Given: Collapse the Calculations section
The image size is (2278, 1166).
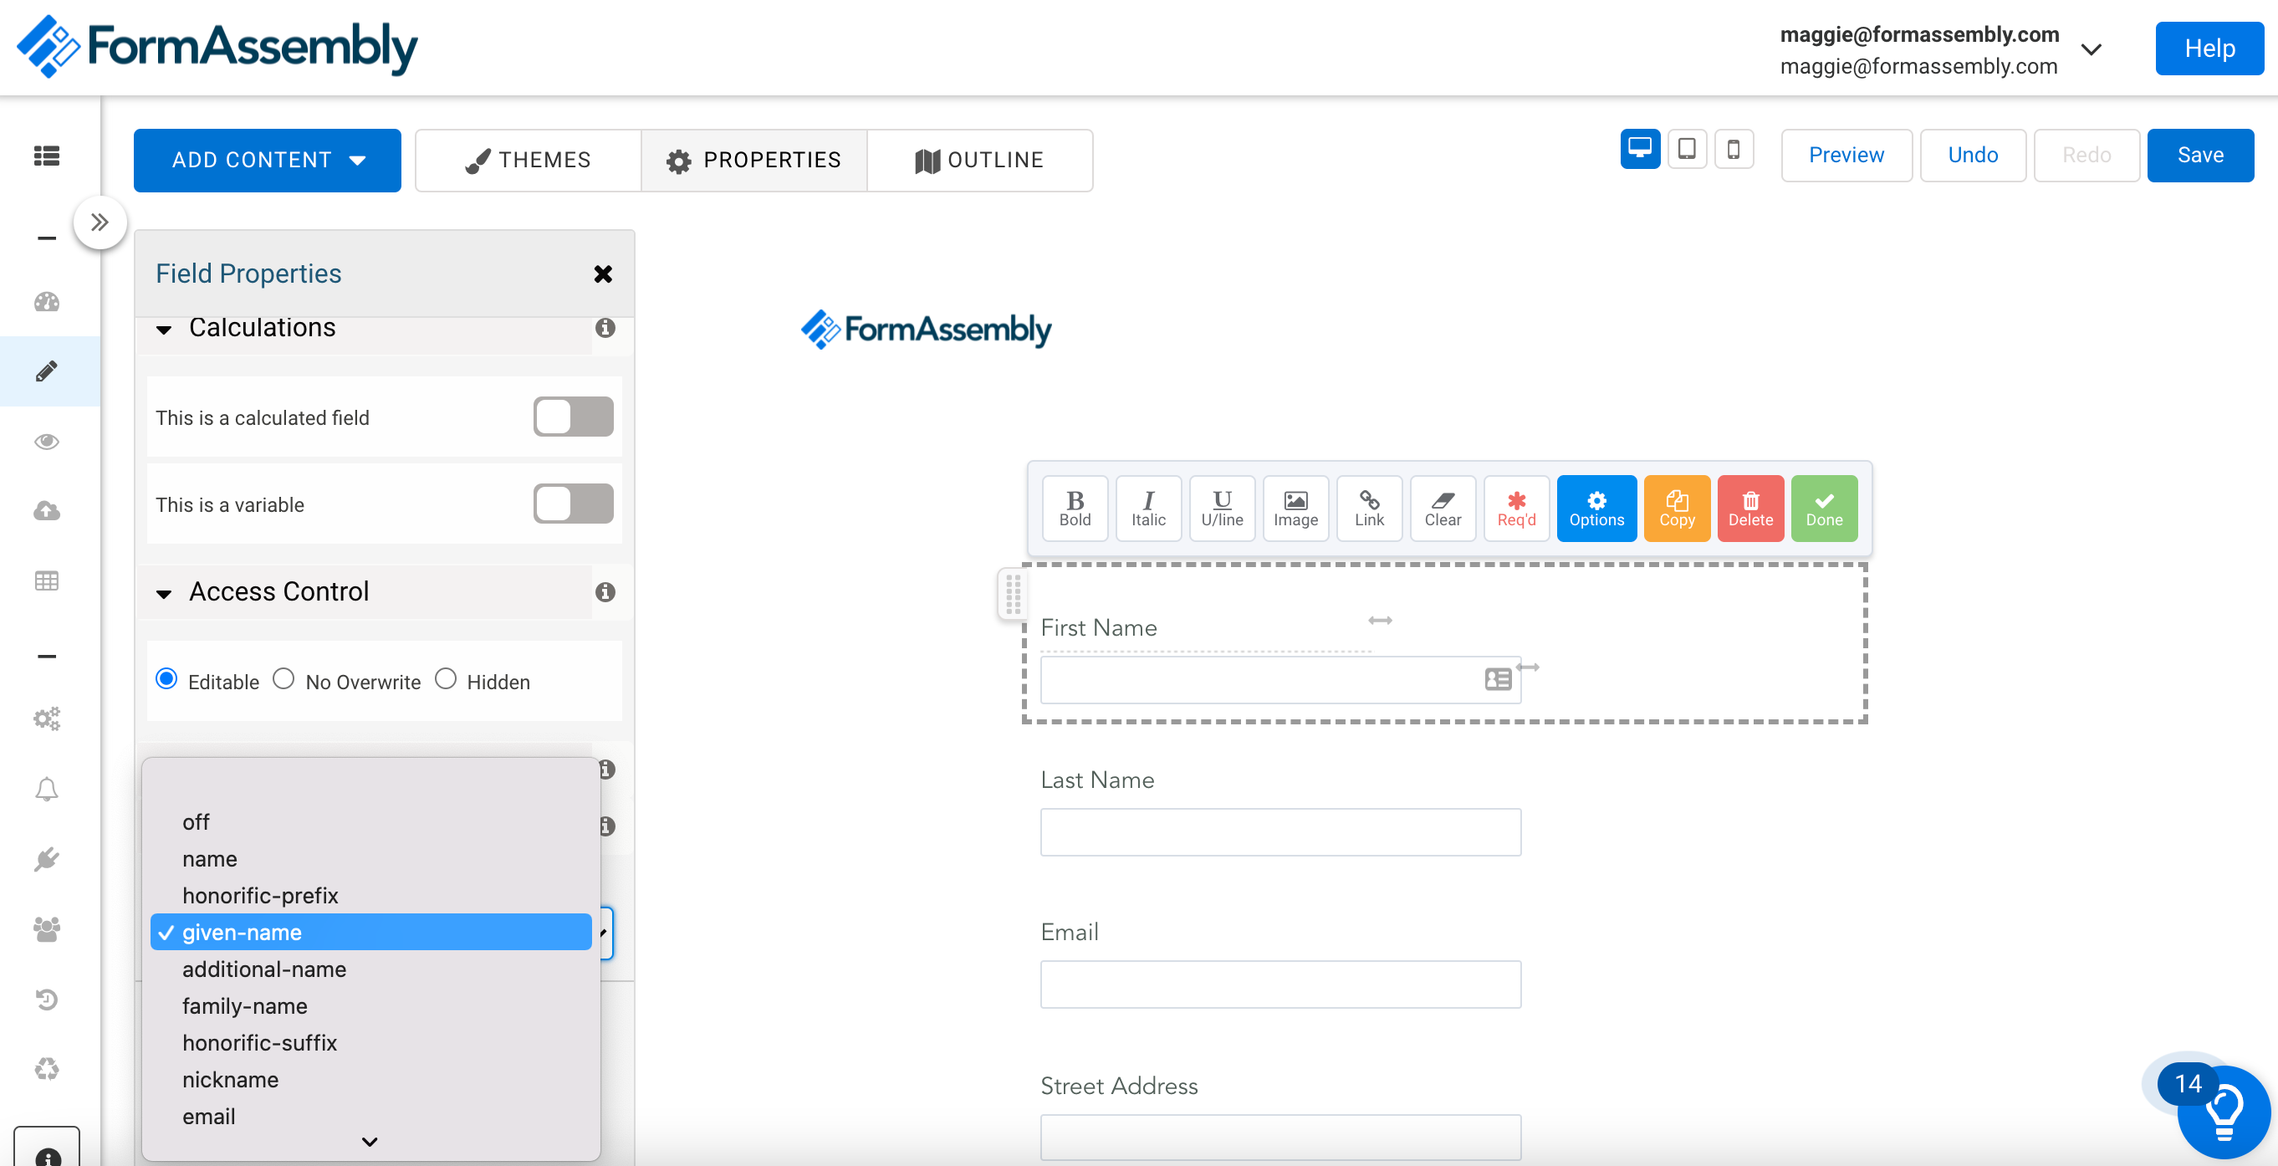Looking at the screenshot, I should point(164,330).
